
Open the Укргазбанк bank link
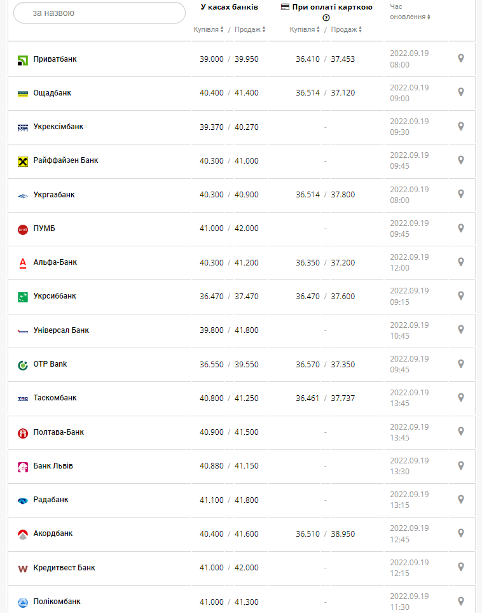click(54, 195)
